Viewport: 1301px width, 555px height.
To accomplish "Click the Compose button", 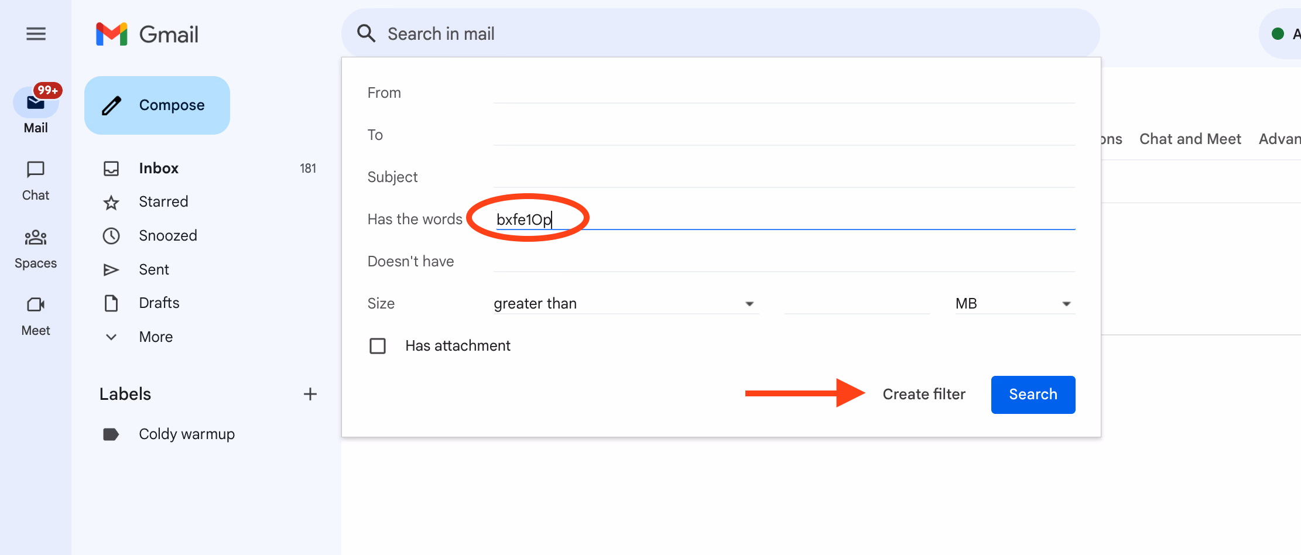I will 157,105.
